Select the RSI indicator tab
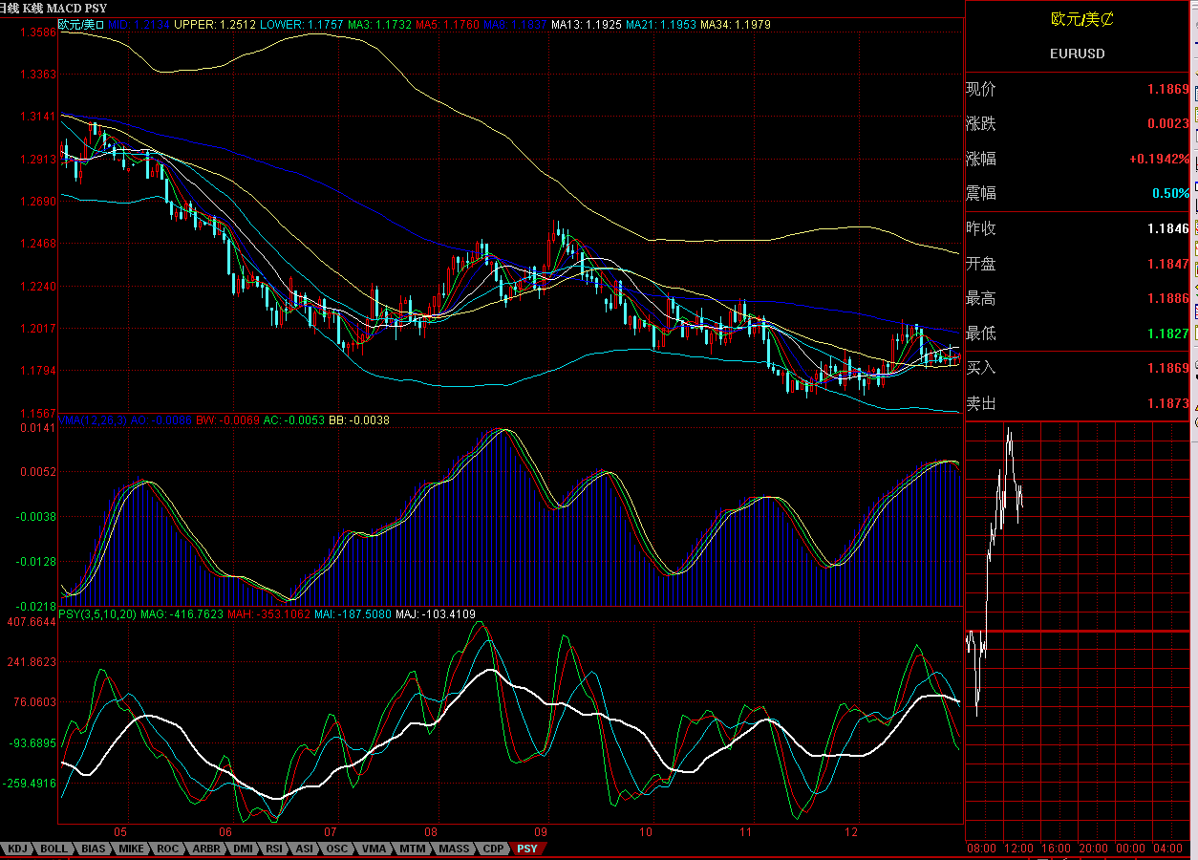1198x860 pixels. click(x=274, y=849)
